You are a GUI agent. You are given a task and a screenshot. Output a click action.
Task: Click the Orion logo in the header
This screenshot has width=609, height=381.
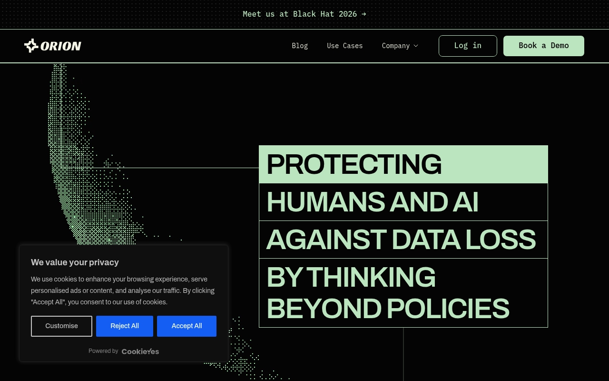coord(53,46)
